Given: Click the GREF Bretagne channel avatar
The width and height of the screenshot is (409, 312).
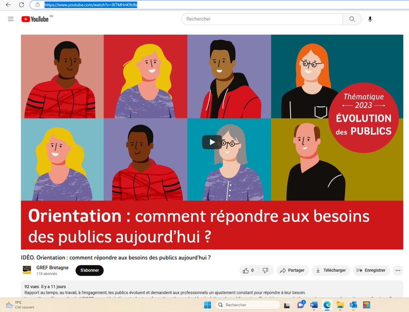Looking at the screenshot, I should click(27, 270).
